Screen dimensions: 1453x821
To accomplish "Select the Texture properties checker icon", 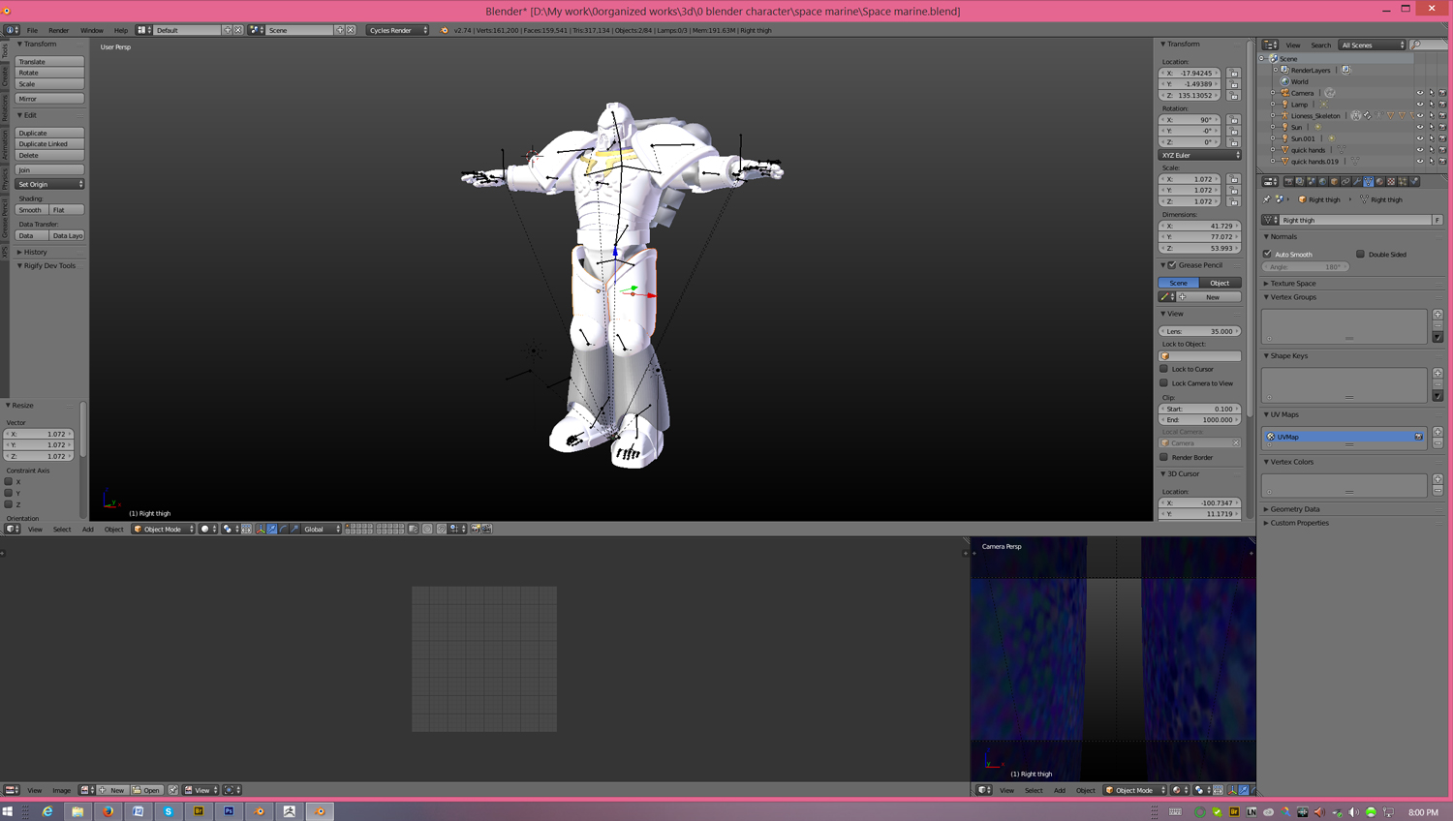I will tap(1392, 181).
